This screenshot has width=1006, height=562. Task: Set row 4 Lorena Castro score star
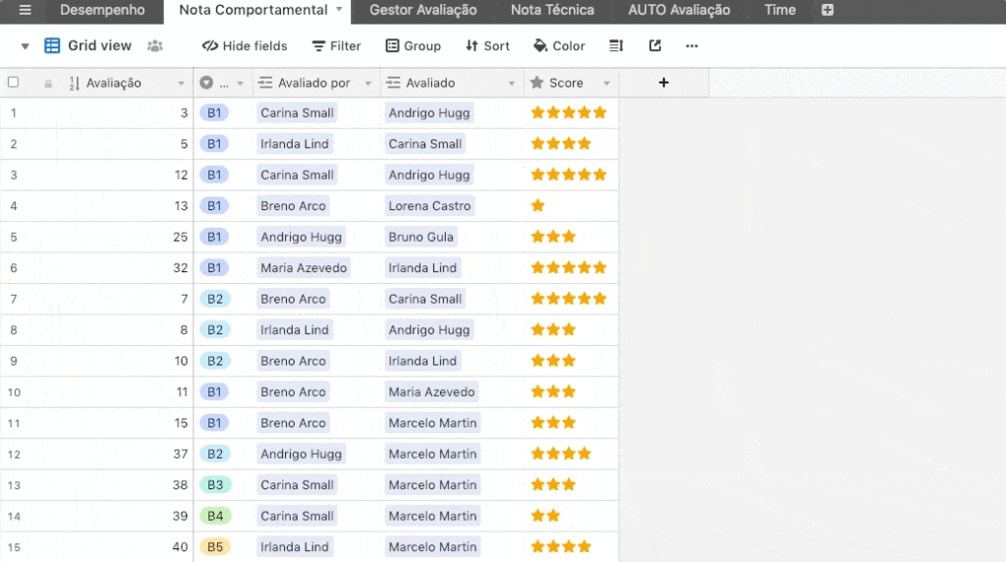pos(537,205)
